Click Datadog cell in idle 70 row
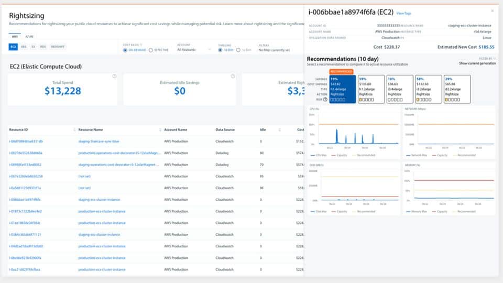 click(222, 165)
